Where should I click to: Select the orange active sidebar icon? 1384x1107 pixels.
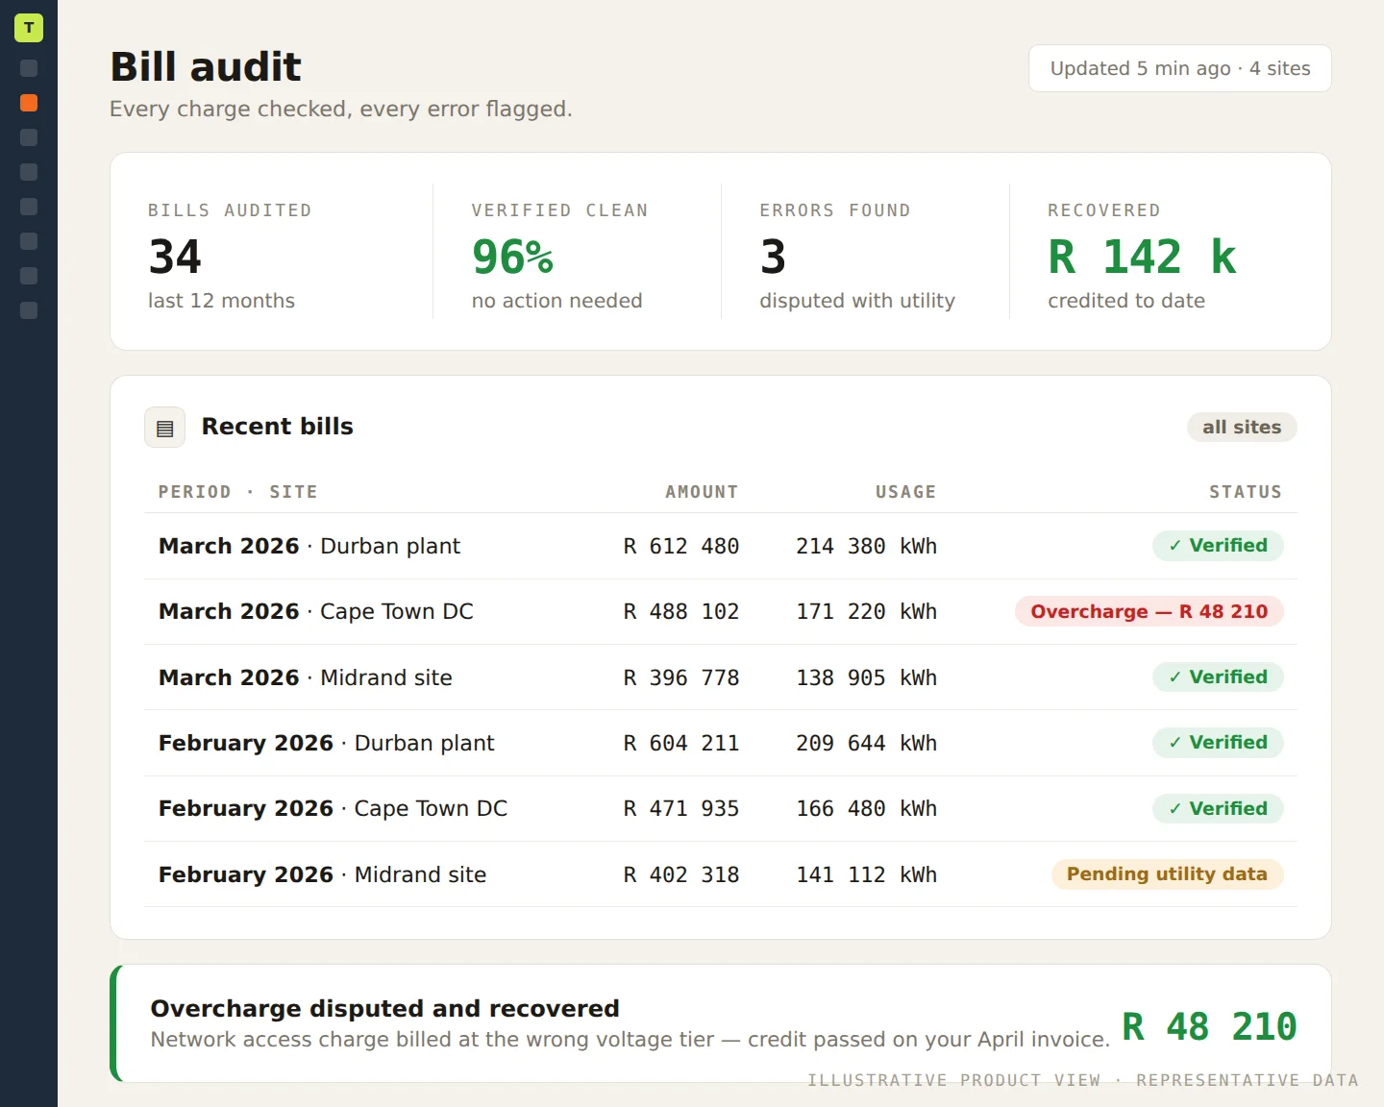(x=29, y=103)
